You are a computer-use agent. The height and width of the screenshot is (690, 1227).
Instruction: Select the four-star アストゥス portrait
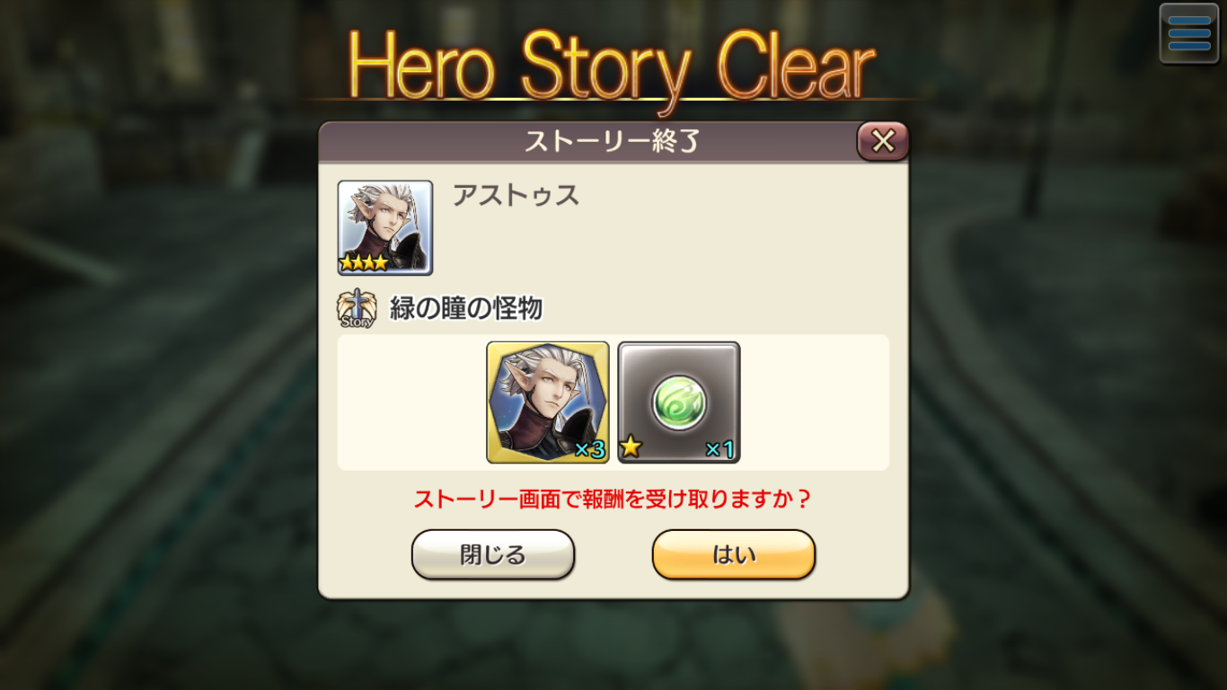pyautogui.click(x=385, y=227)
